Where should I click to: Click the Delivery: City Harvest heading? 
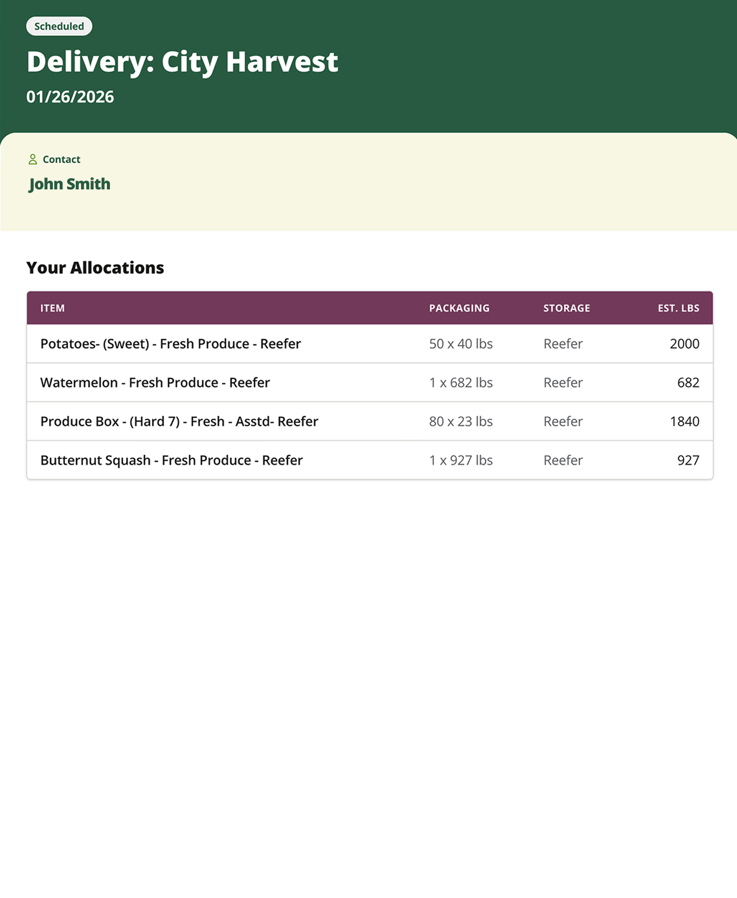pos(182,62)
